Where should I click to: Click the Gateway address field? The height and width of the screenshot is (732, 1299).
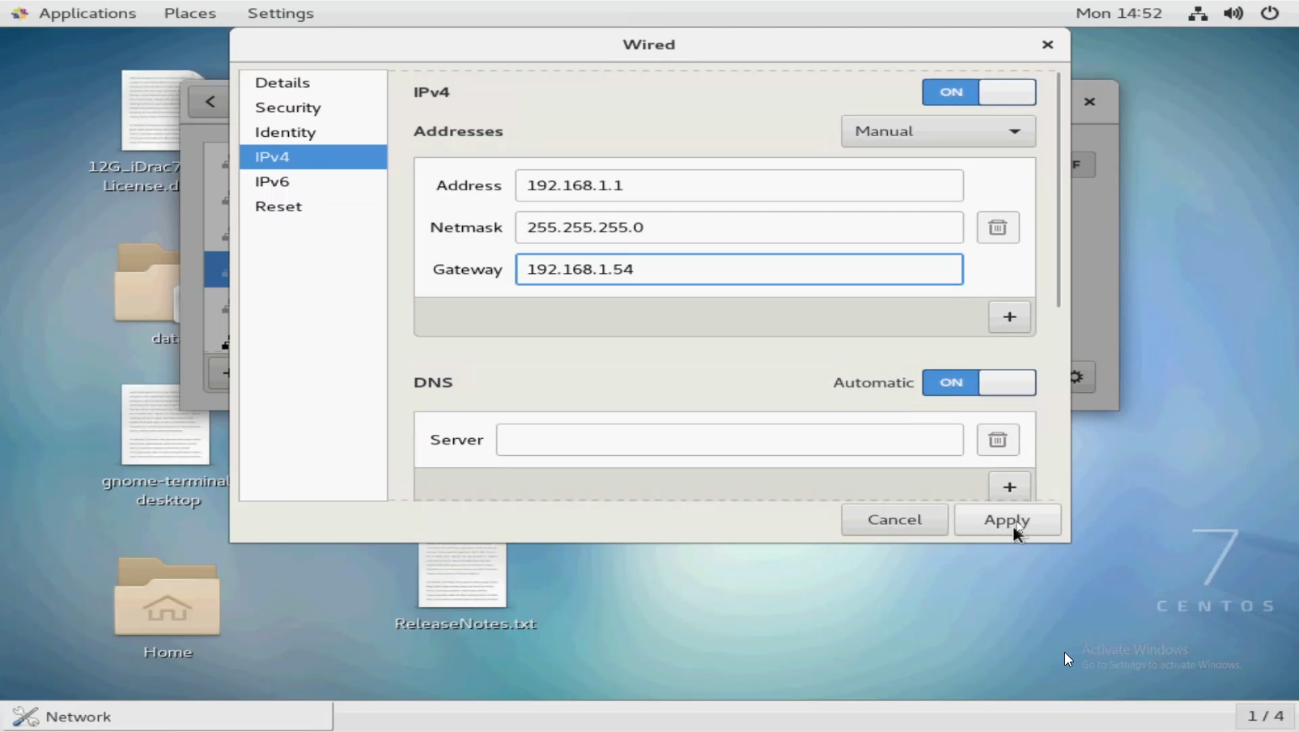(x=739, y=269)
